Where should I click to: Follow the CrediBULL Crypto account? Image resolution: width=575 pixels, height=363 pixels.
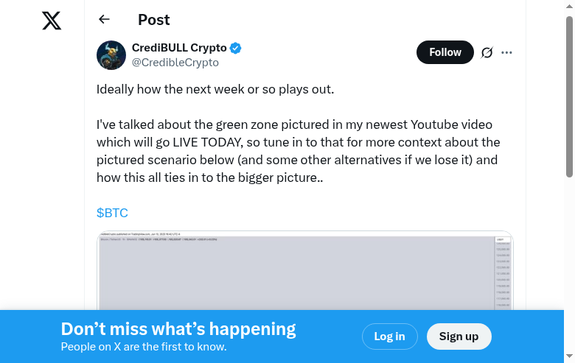(x=445, y=52)
